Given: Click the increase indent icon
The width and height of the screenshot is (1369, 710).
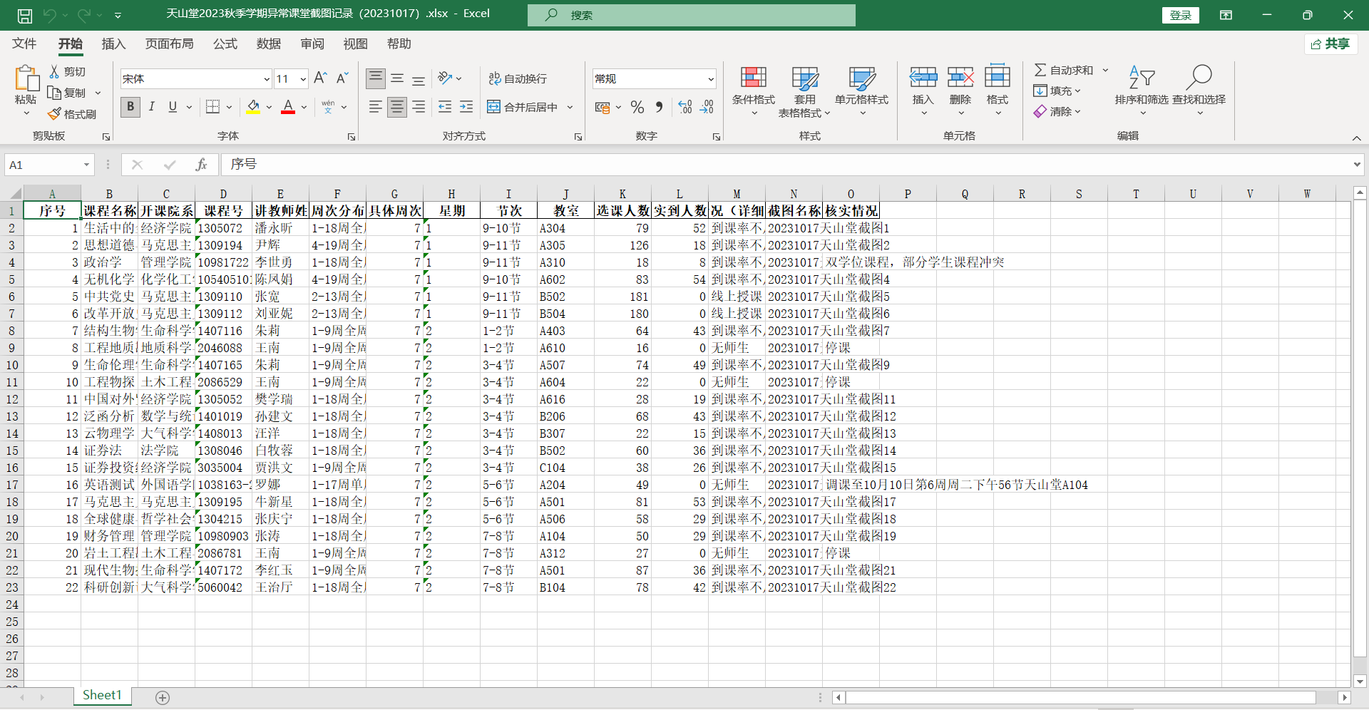Looking at the screenshot, I should [x=466, y=107].
